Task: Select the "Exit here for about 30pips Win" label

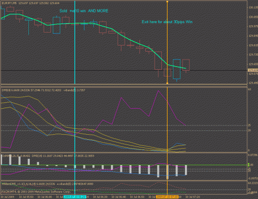Action: click(x=167, y=22)
